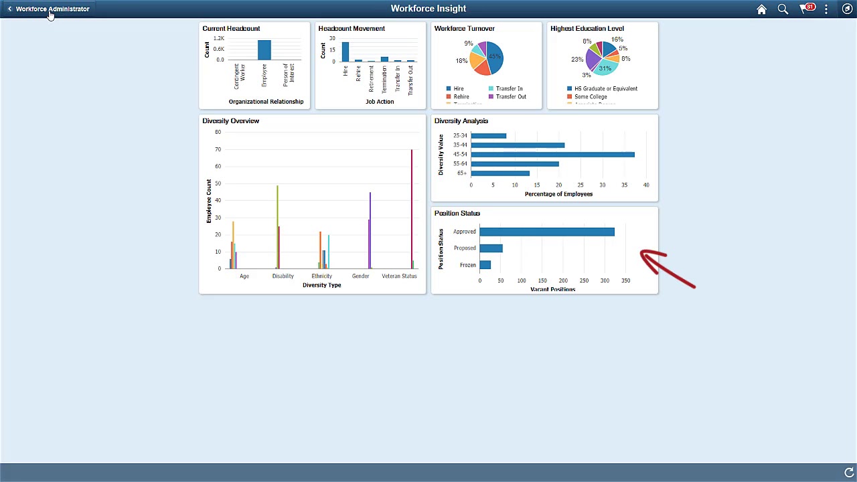Screen dimensions: 857x482
Task: Open the Highest Education Level tile title
Action: [x=587, y=28]
